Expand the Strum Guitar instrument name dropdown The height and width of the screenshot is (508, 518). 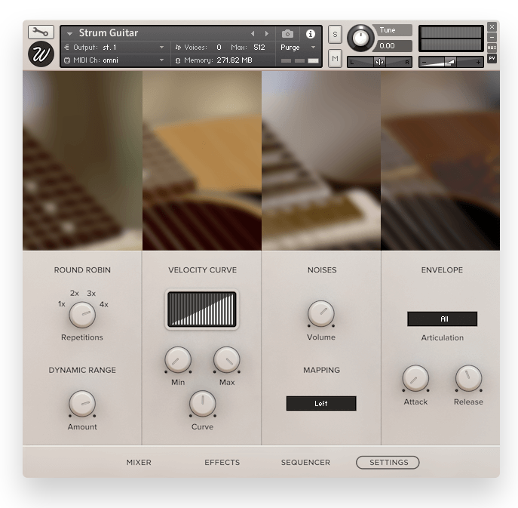pyautogui.click(x=70, y=34)
